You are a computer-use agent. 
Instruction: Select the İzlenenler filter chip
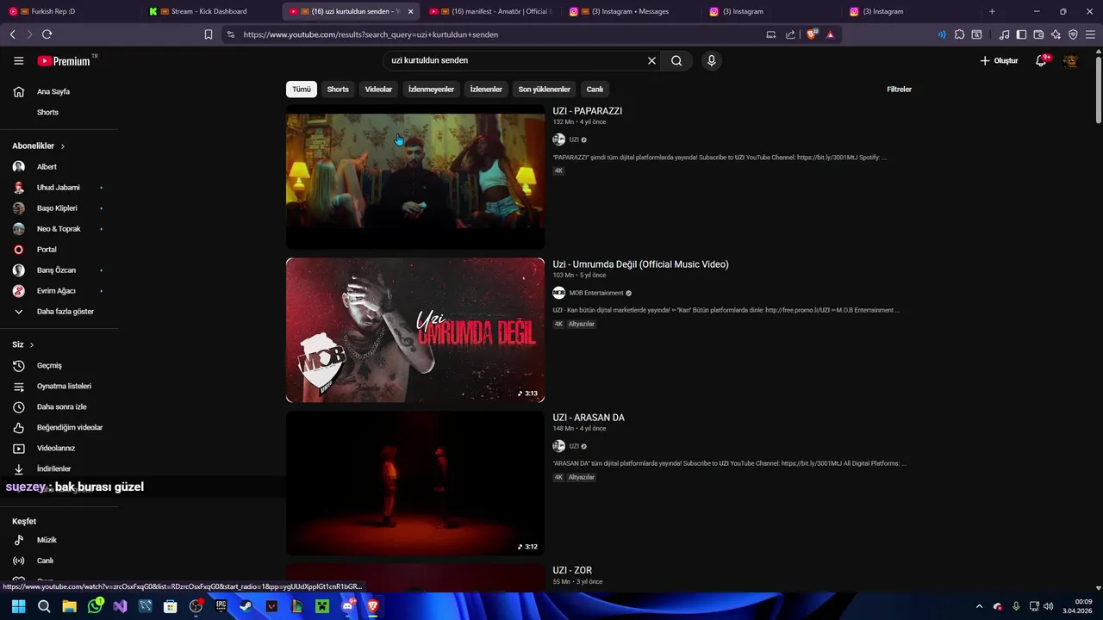click(486, 90)
